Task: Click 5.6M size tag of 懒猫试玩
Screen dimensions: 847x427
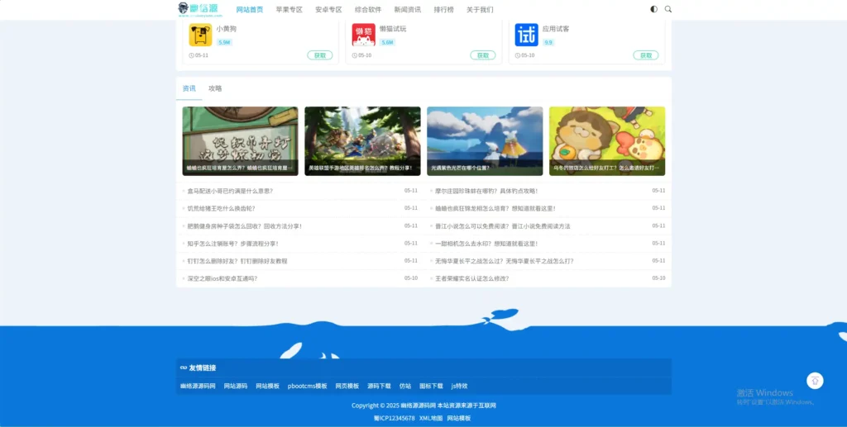Action: point(387,42)
